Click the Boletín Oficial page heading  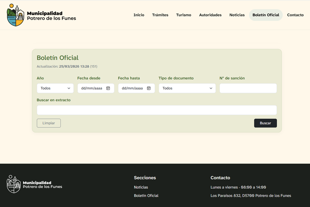coord(58,58)
